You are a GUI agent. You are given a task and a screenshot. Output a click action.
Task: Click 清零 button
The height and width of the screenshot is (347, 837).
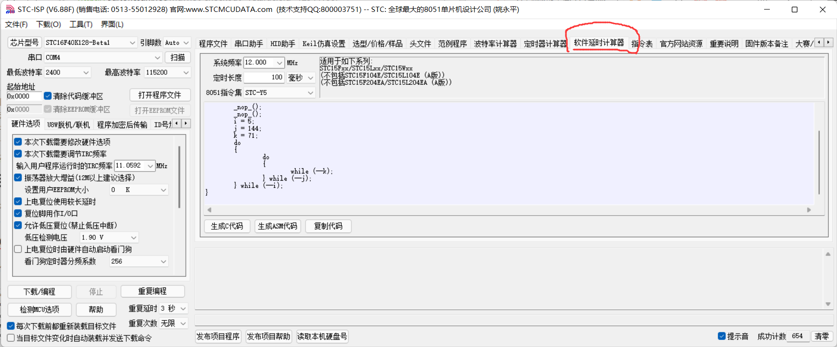tap(822, 336)
